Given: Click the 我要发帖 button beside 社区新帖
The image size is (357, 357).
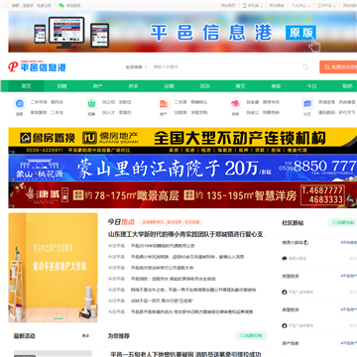Looking at the screenshot, I should [342, 222].
